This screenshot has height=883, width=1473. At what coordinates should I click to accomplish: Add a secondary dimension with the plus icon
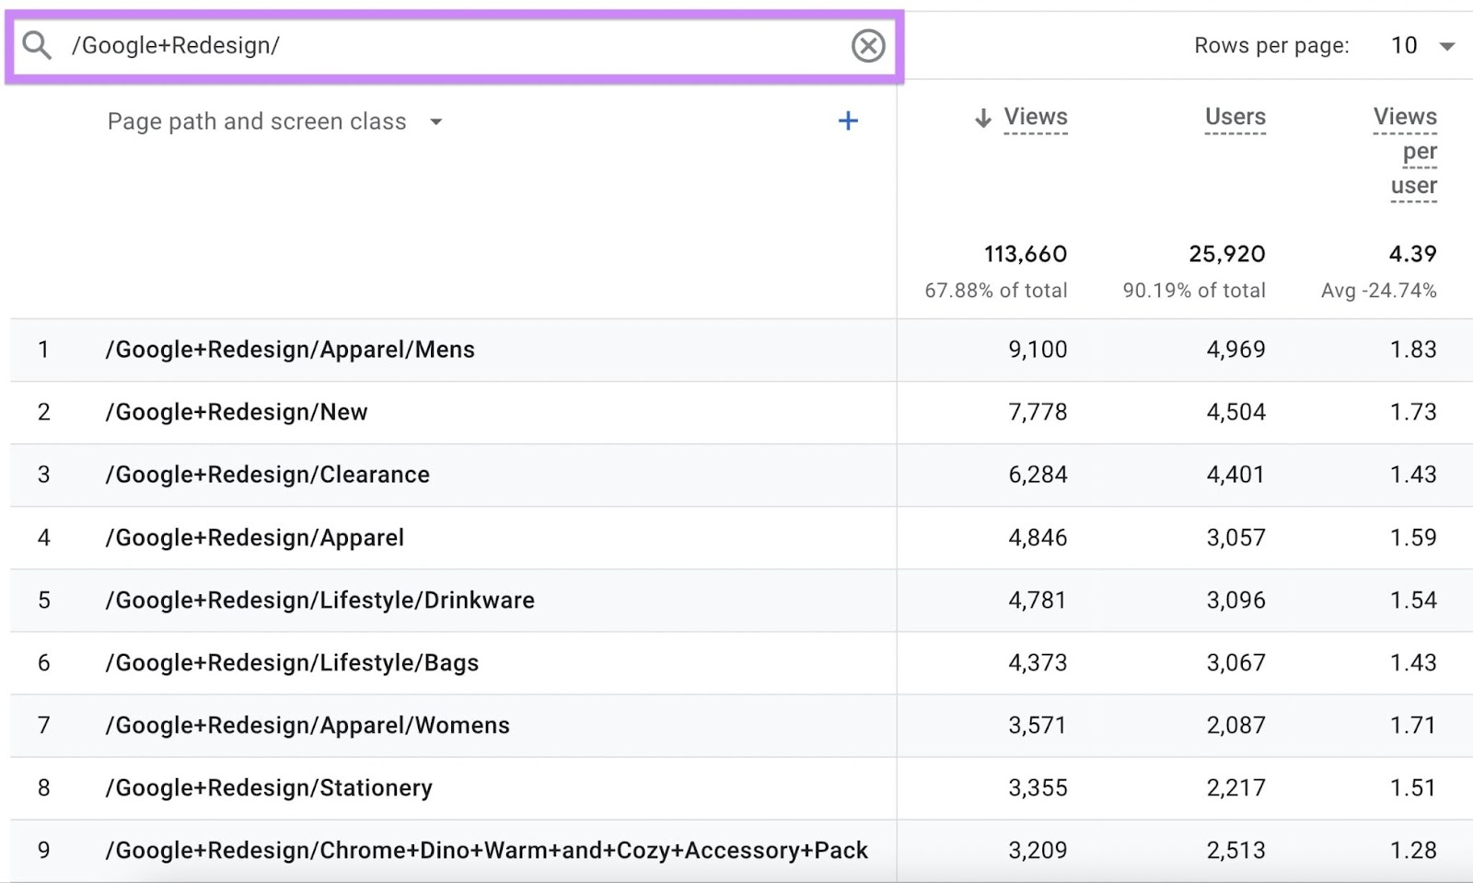[x=848, y=120]
